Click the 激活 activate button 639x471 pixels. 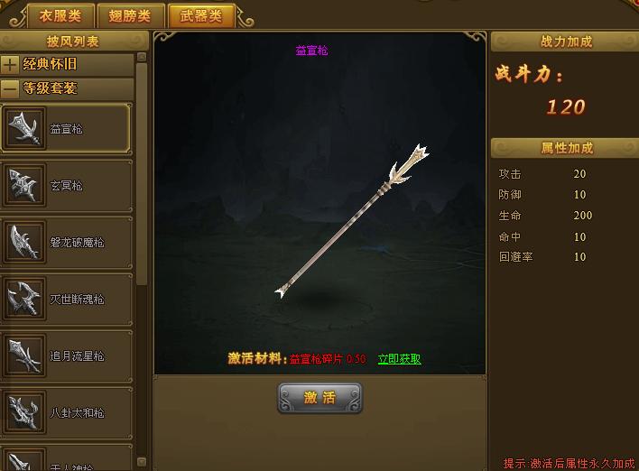coord(319,398)
